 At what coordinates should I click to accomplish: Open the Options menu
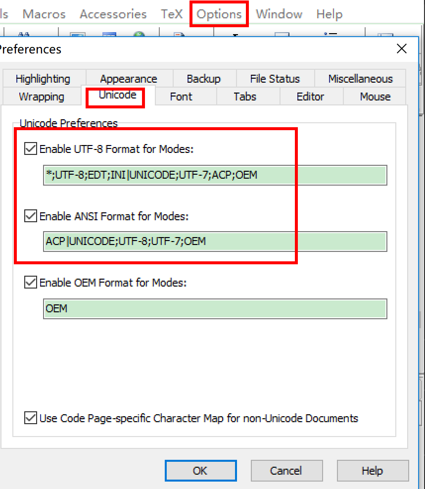pos(219,14)
